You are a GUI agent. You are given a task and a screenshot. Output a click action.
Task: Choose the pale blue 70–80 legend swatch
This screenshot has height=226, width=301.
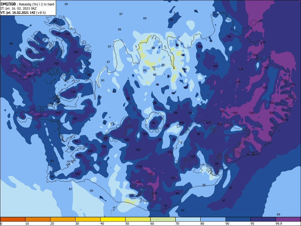tap(188, 219)
